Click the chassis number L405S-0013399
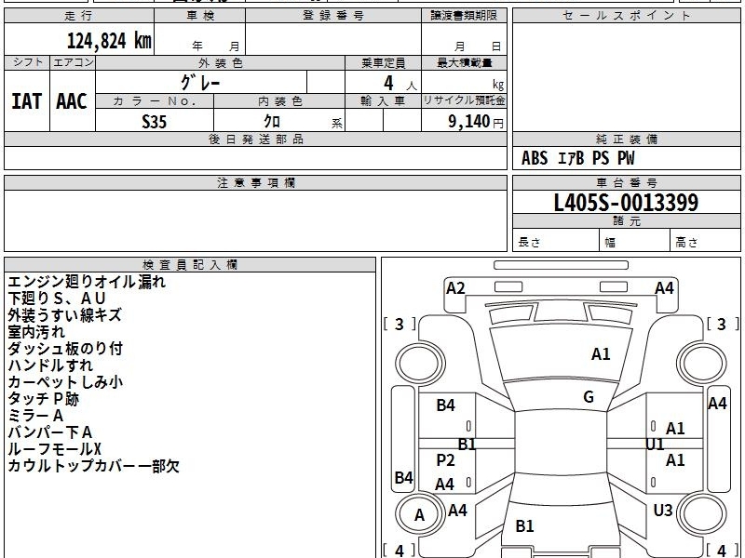 pos(626,203)
